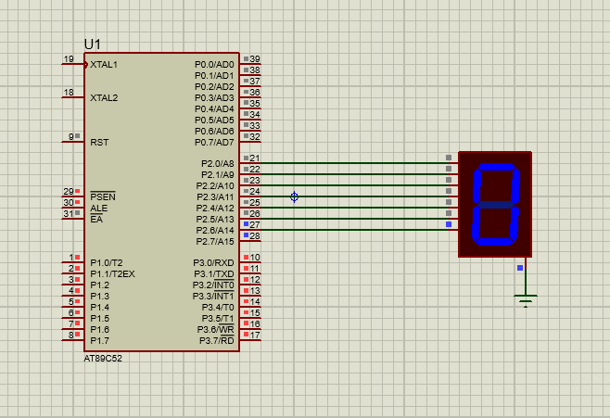Click the P1.5 pin label

pos(99,319)
